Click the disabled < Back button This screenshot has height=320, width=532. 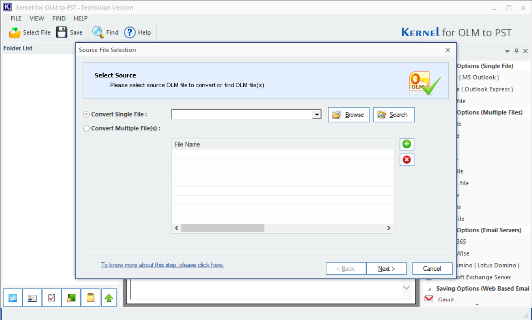coord(346,269)
